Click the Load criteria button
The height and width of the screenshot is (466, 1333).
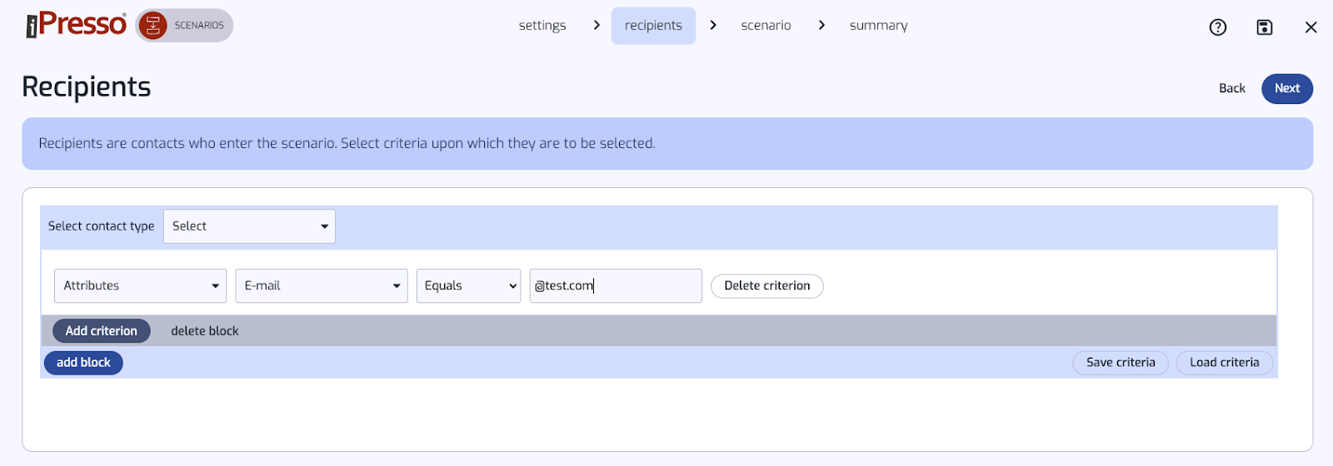(x=1224, y=363)
